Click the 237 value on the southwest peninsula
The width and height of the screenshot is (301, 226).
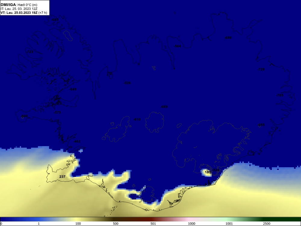click(x=62, y=177)
